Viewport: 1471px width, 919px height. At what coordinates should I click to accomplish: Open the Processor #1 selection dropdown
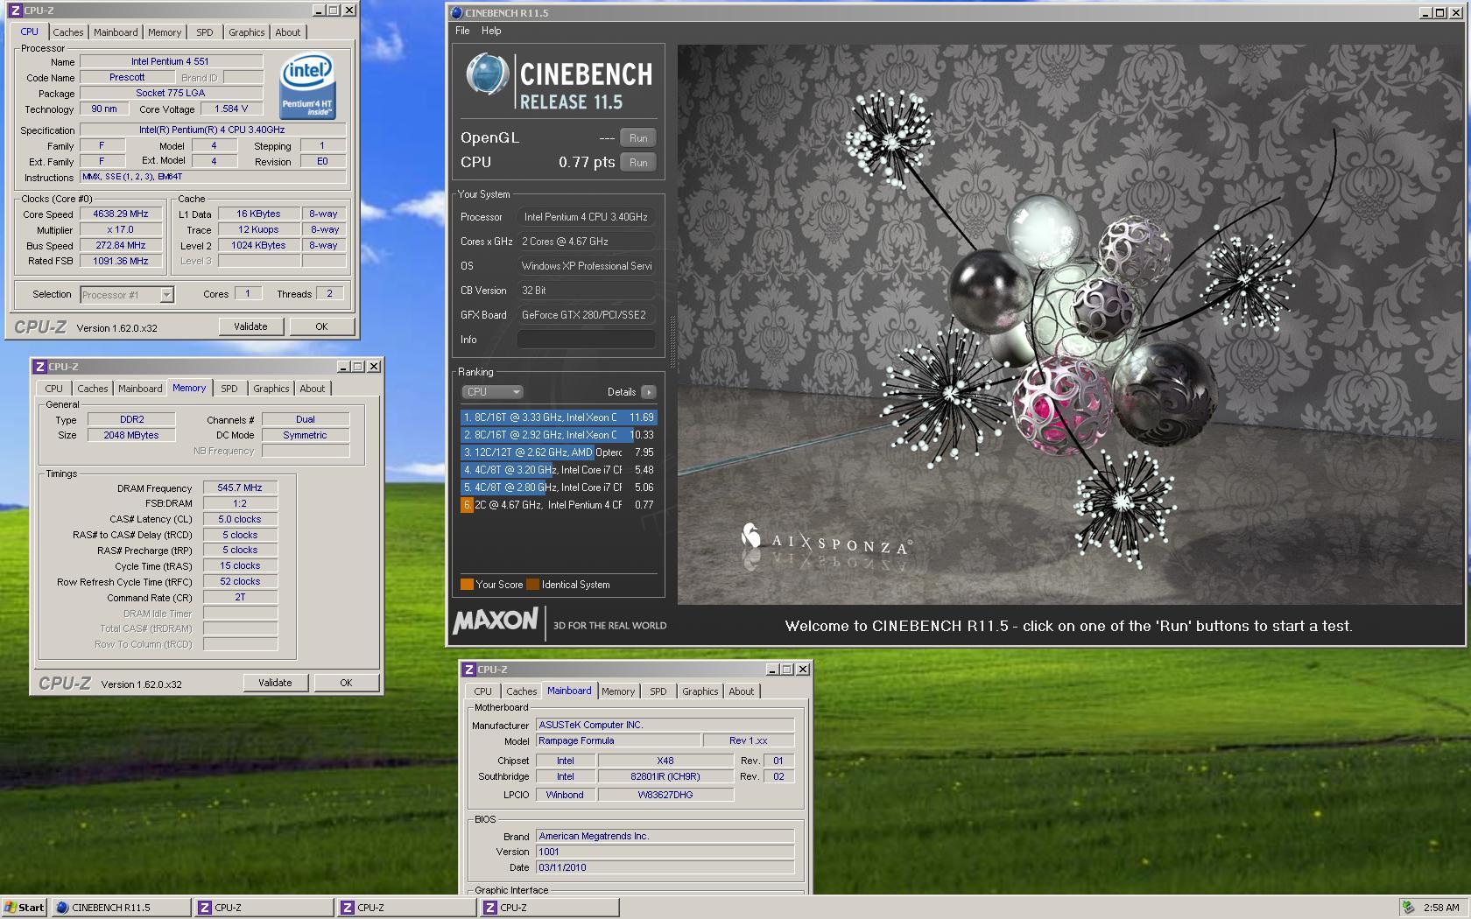coord(127,295)
